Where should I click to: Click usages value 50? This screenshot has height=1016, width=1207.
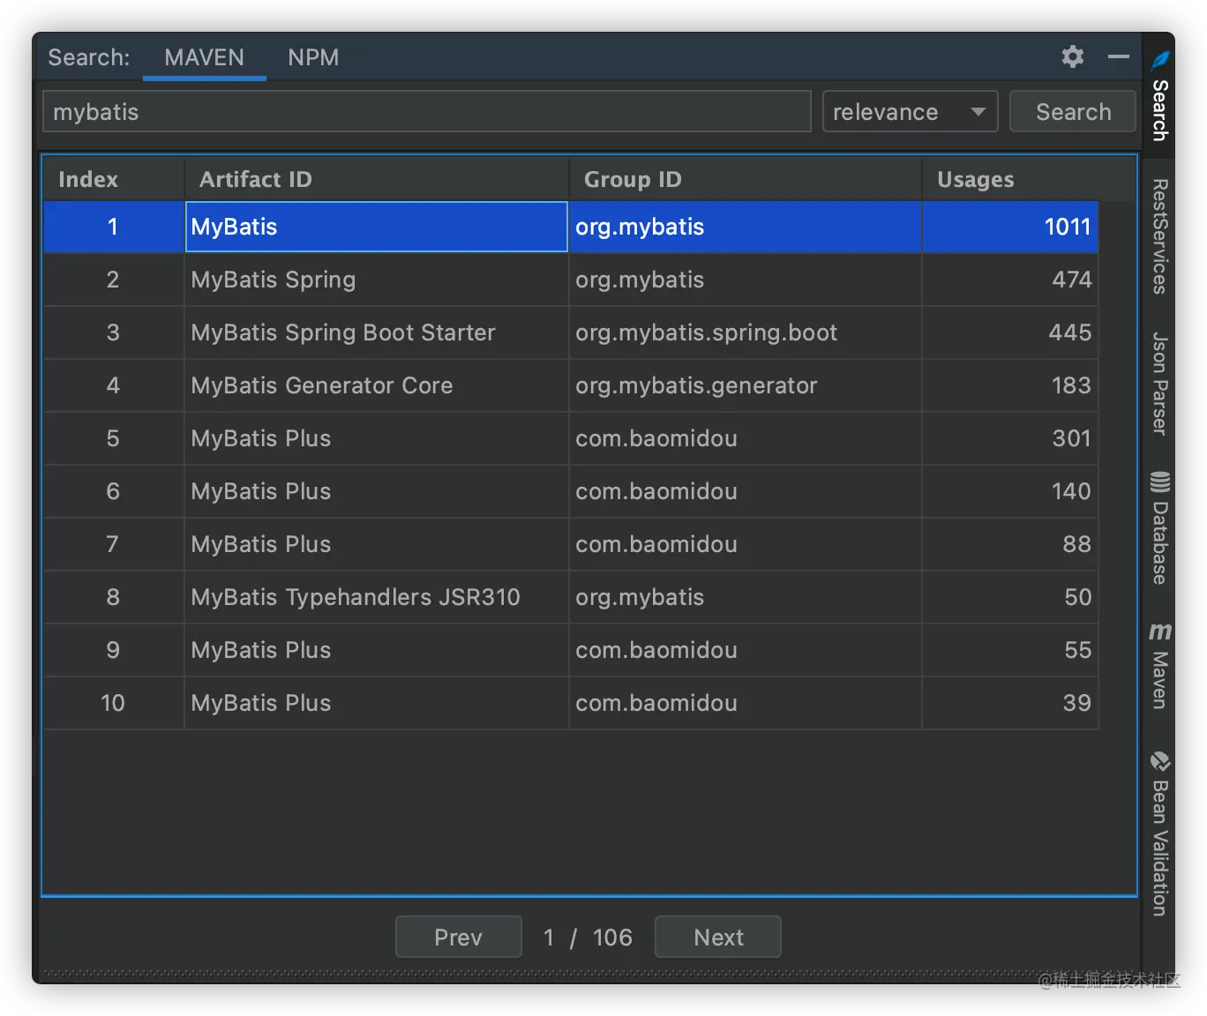[x=1010, y=597]
